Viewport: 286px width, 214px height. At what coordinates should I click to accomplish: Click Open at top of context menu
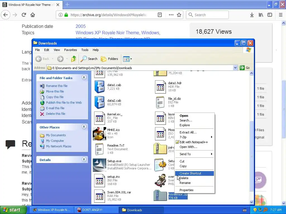pyautogui.click(x=194, y=116)
